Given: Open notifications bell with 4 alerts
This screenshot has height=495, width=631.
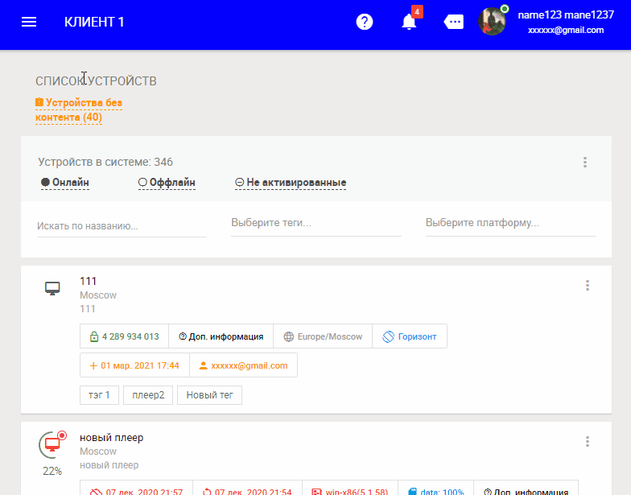Looking at the screenshot, I should [410, 22].
